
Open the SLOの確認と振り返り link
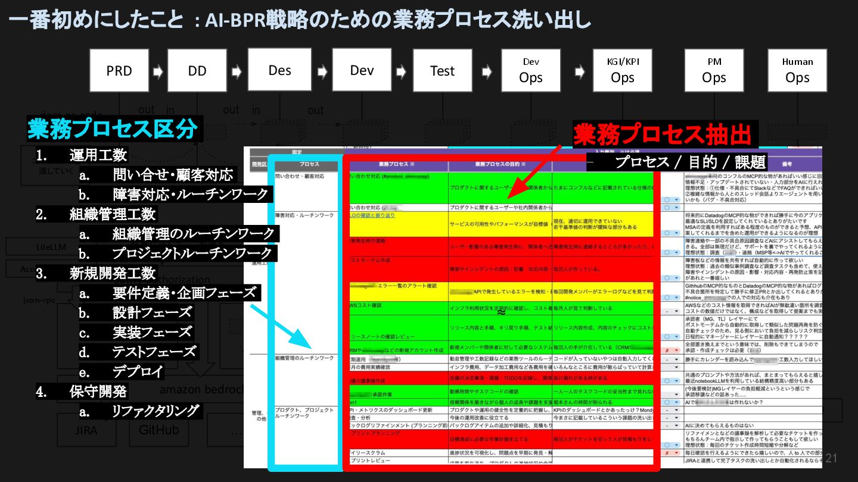(x=372, y=215)
